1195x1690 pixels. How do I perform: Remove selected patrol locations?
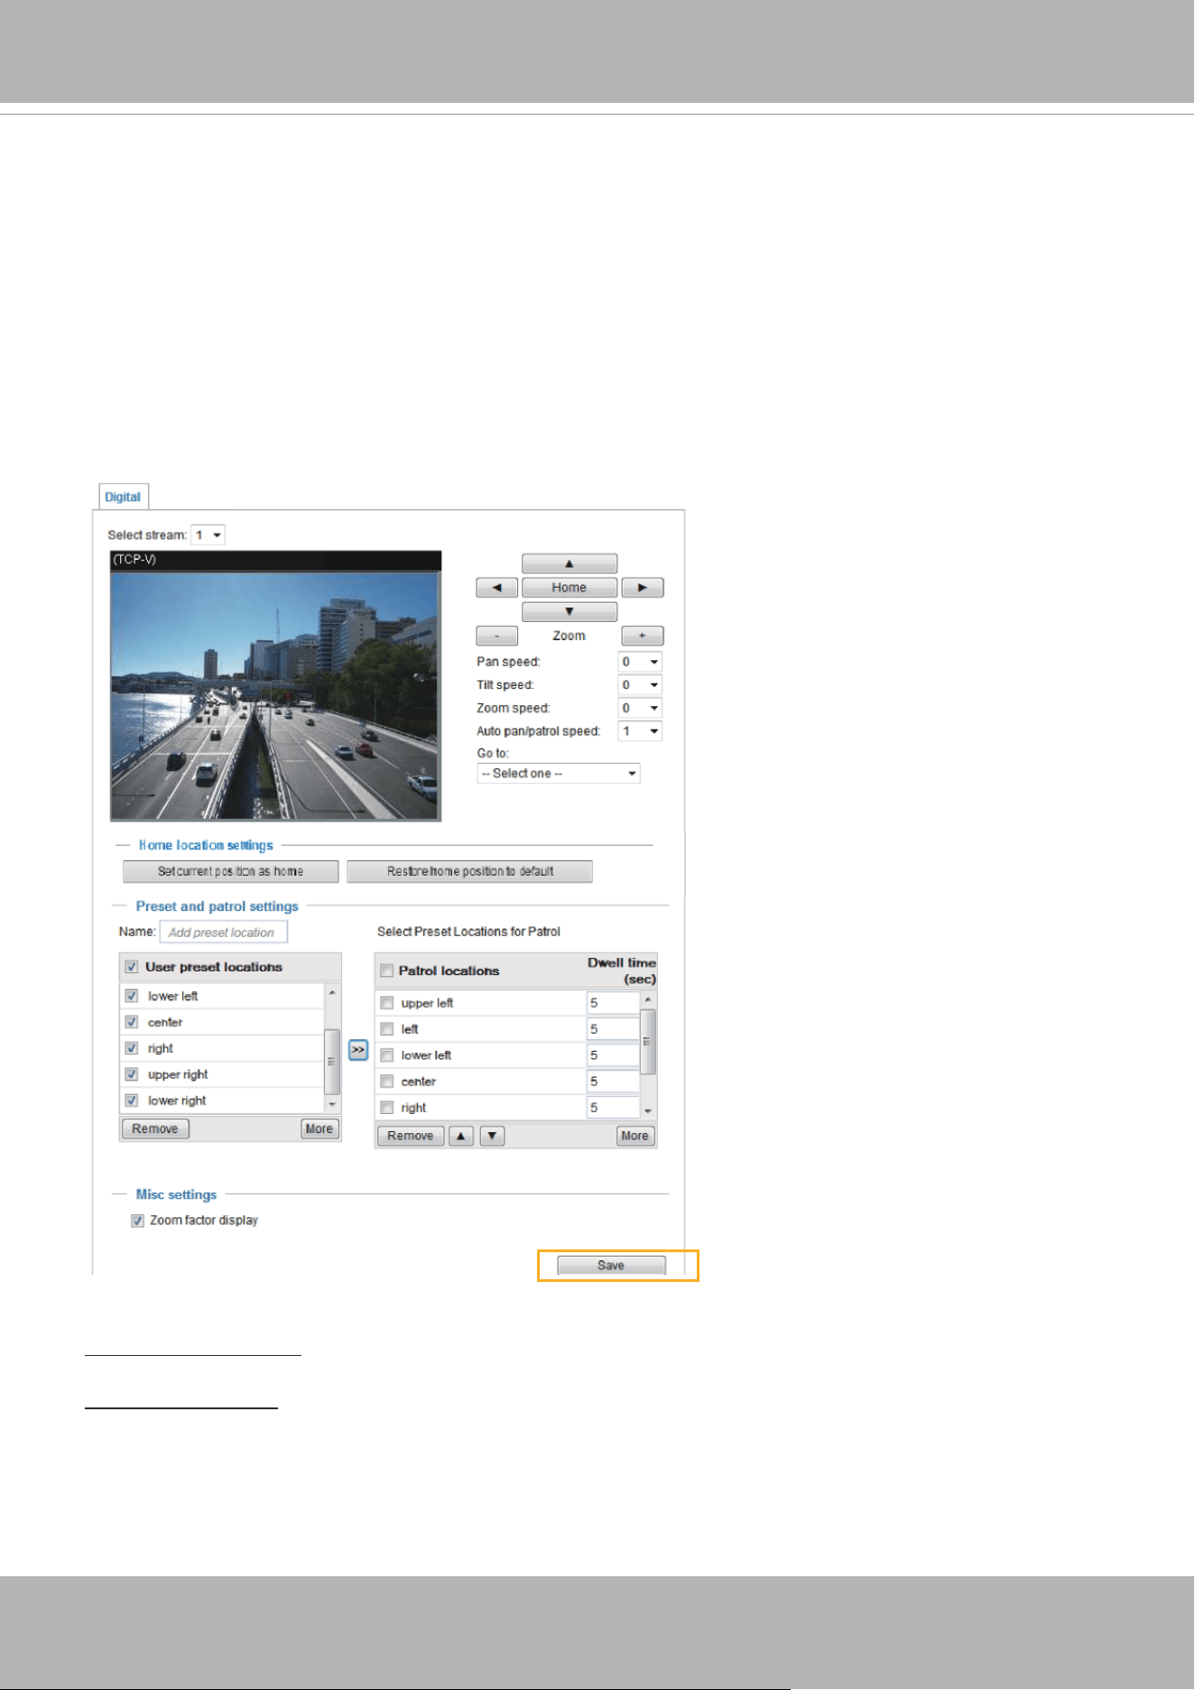click(x=411, y=1136)
